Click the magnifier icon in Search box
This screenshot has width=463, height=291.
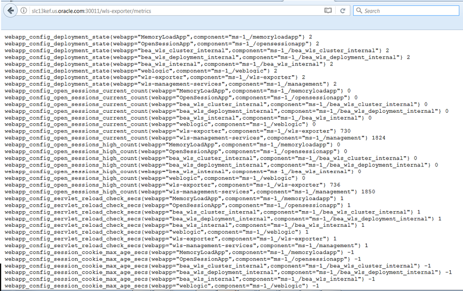tap(359, 10)
